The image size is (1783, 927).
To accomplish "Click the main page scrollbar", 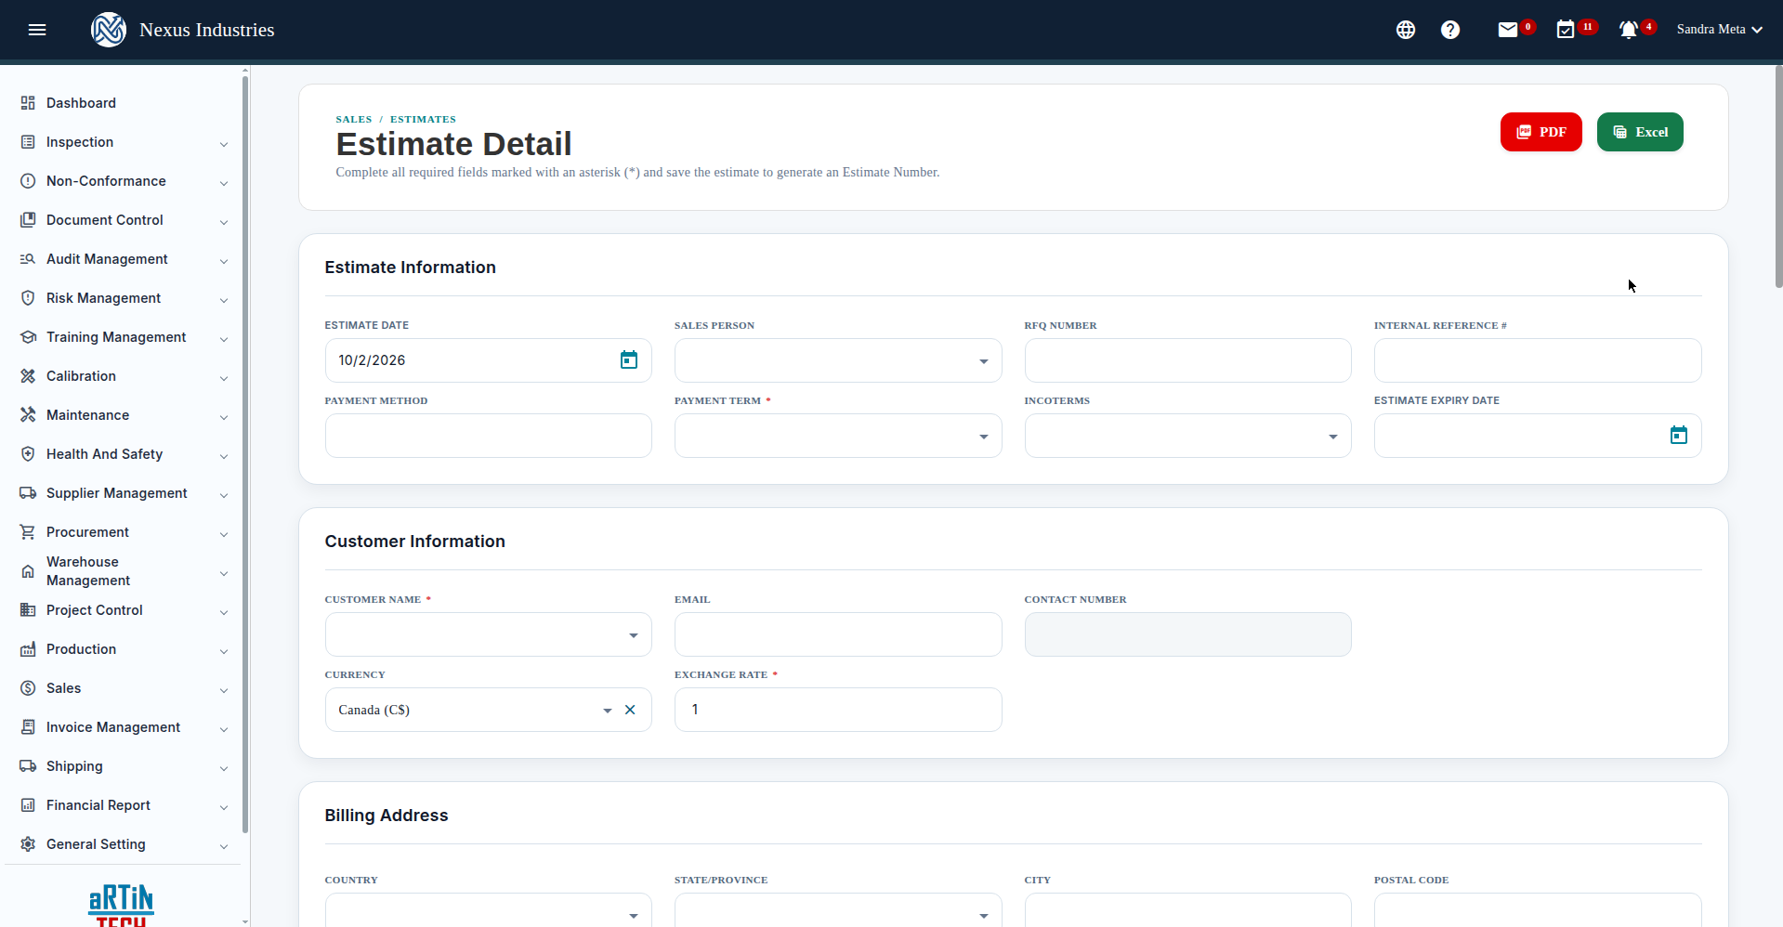I will point(1778,176).
